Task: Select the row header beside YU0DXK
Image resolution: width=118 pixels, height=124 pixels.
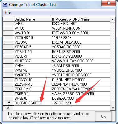Action: coord(8,56)
